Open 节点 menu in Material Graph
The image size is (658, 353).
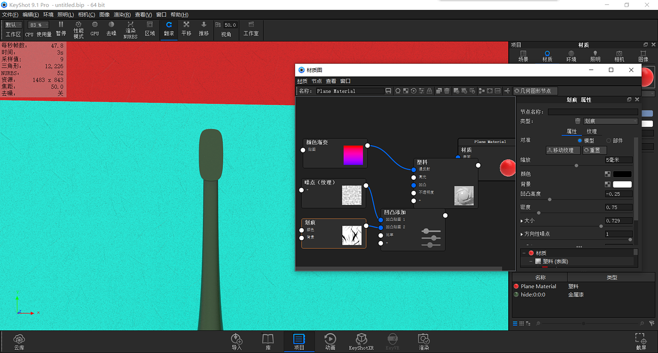click(317, 81)
